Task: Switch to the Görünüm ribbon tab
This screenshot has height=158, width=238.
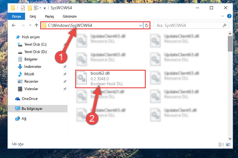Action: [70, 16]
